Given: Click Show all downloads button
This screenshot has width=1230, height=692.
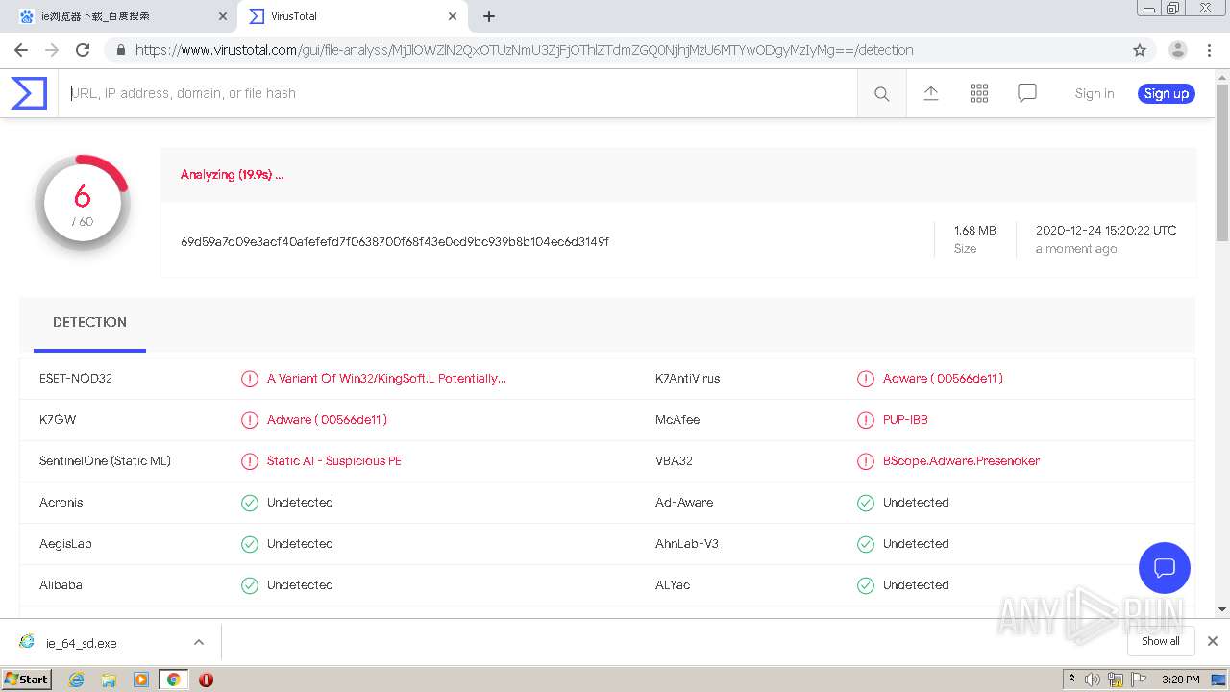Looking at the screenshot, I should coord(1160,641).
